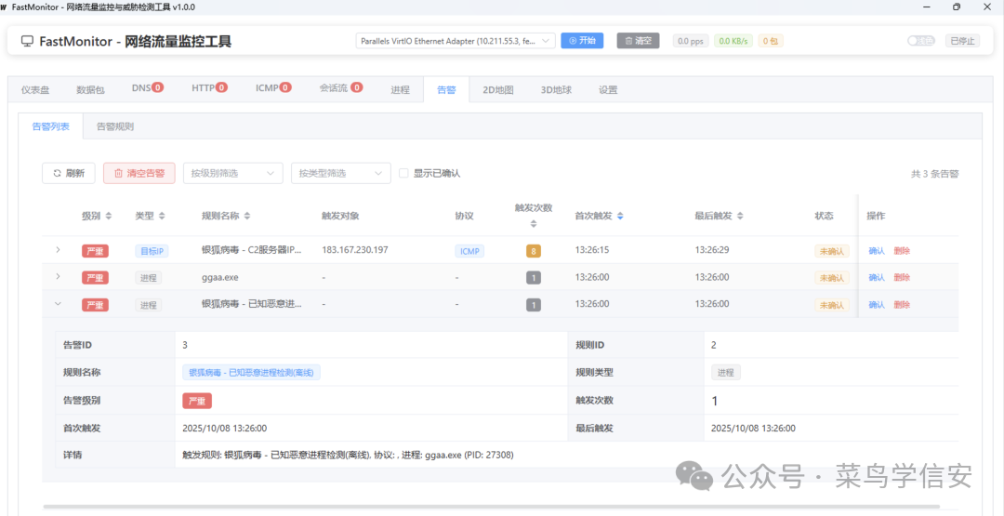The height and width of the screenshot is (516, 1004).
Task: Open the 3D地球 tab
Action: tap(556, 90)
